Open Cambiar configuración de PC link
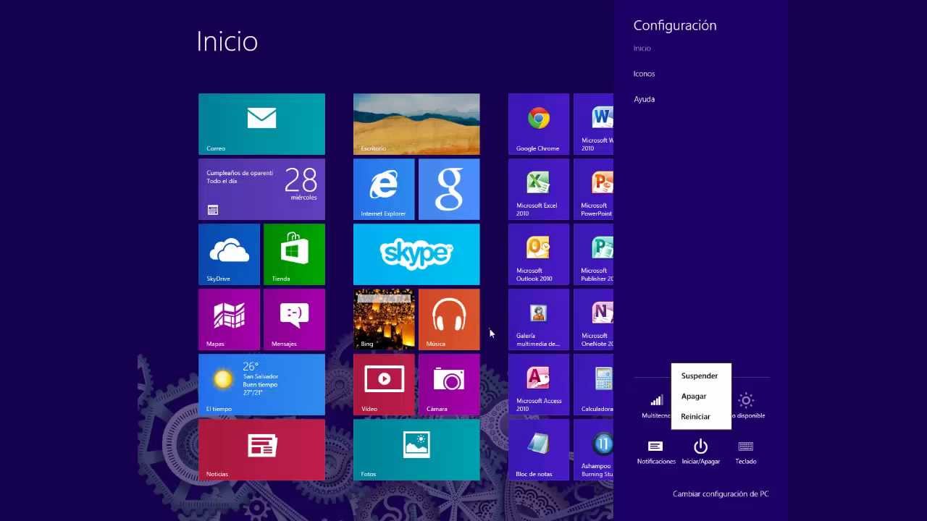 pyautogui.click(x=721, y=494)
